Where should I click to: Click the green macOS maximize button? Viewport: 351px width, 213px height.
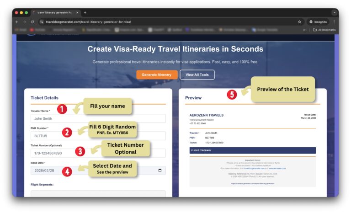click(27, 13)
